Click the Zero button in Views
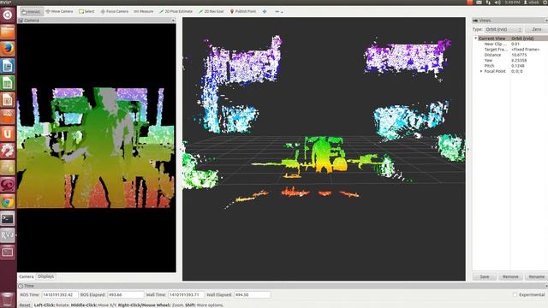The image size is (548, 308). pos(537,30)
